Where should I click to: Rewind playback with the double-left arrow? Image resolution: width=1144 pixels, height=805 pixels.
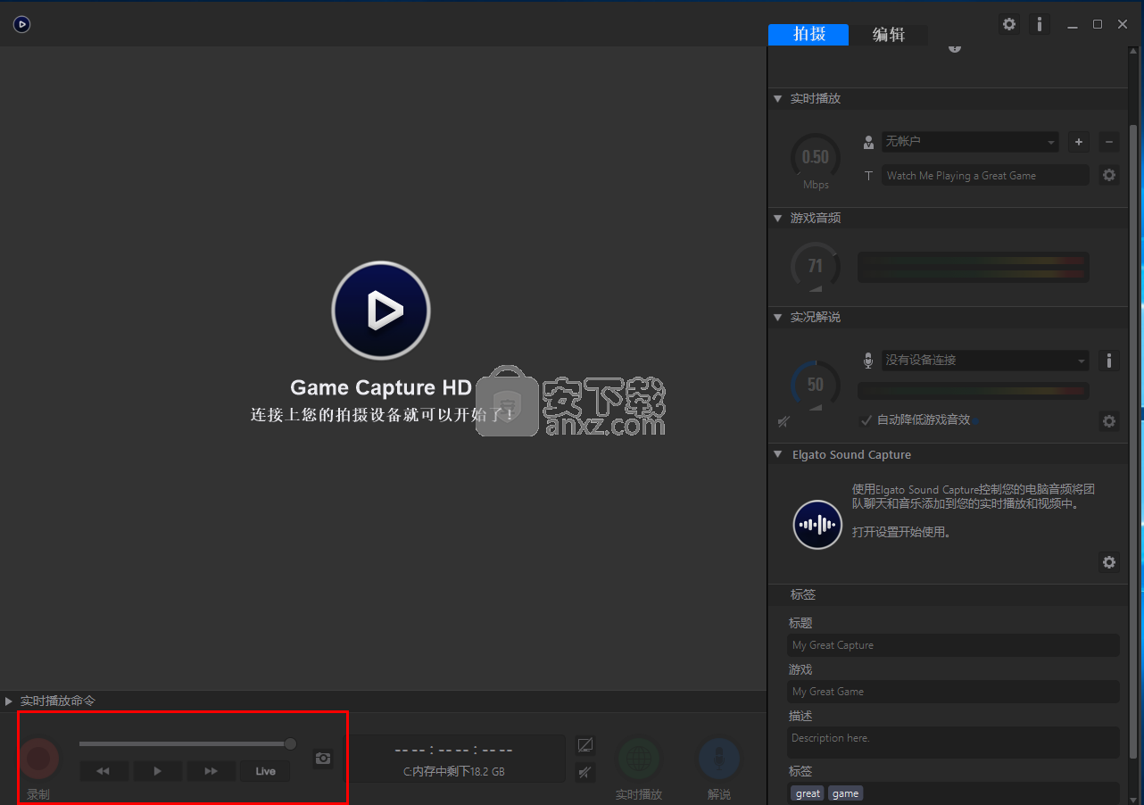click(x=104, y=771)
